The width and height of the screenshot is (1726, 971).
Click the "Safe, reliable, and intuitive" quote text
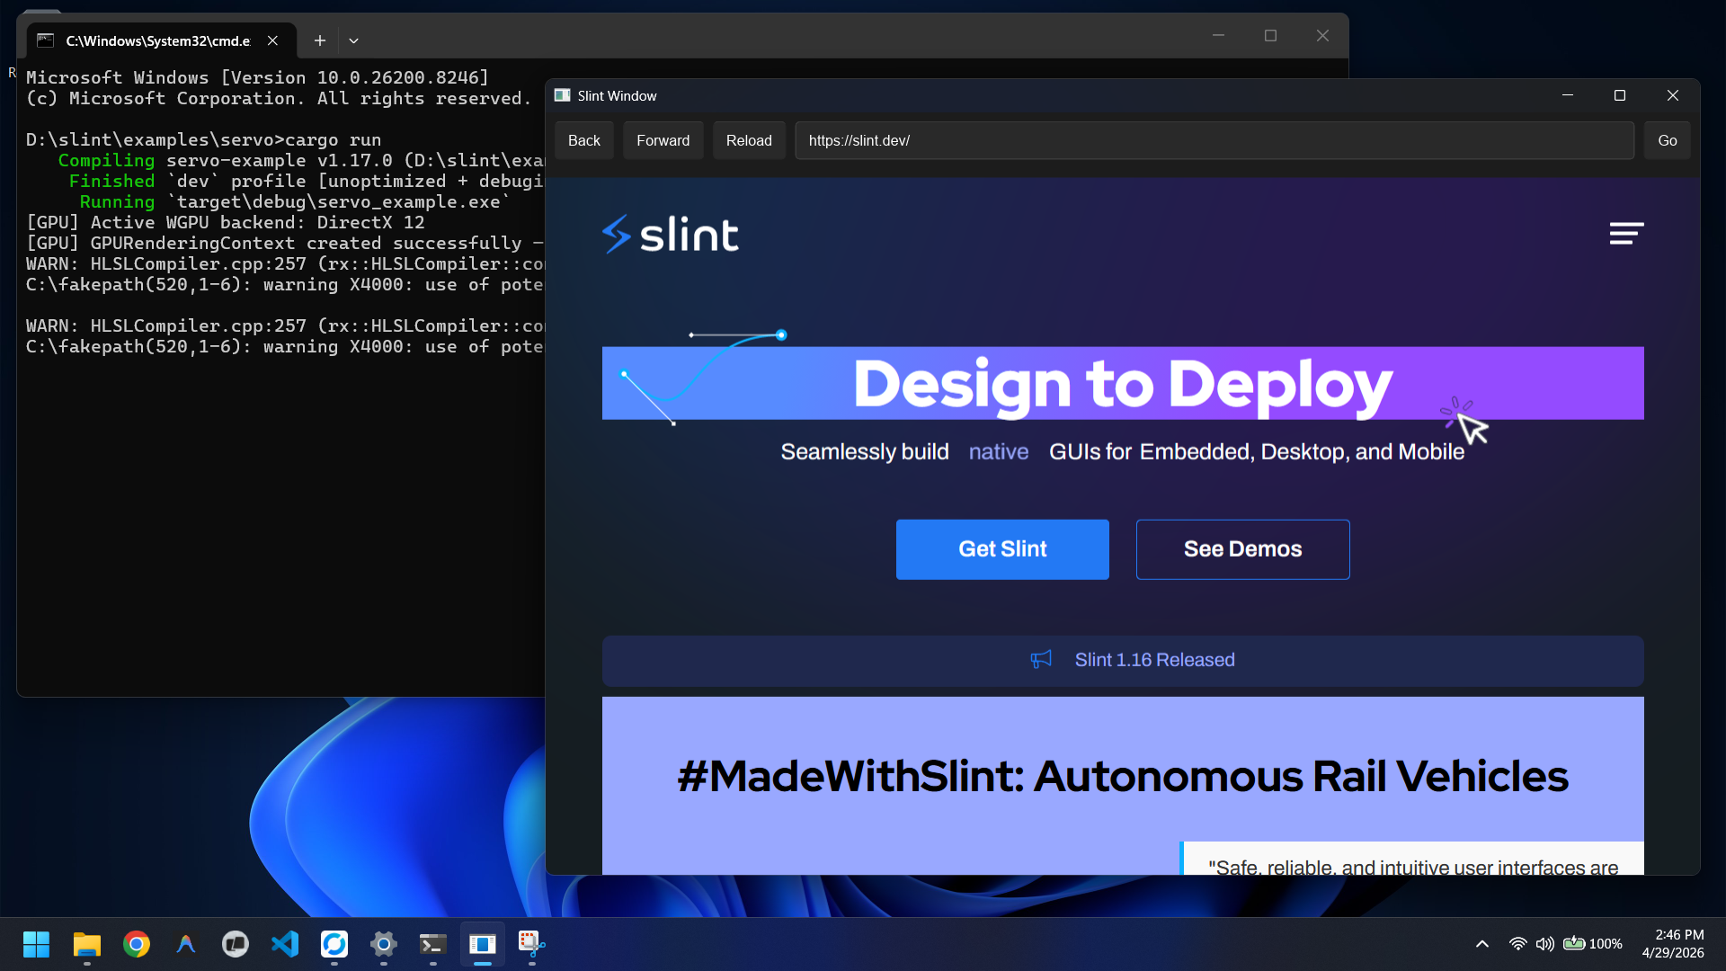[1413, 867]
